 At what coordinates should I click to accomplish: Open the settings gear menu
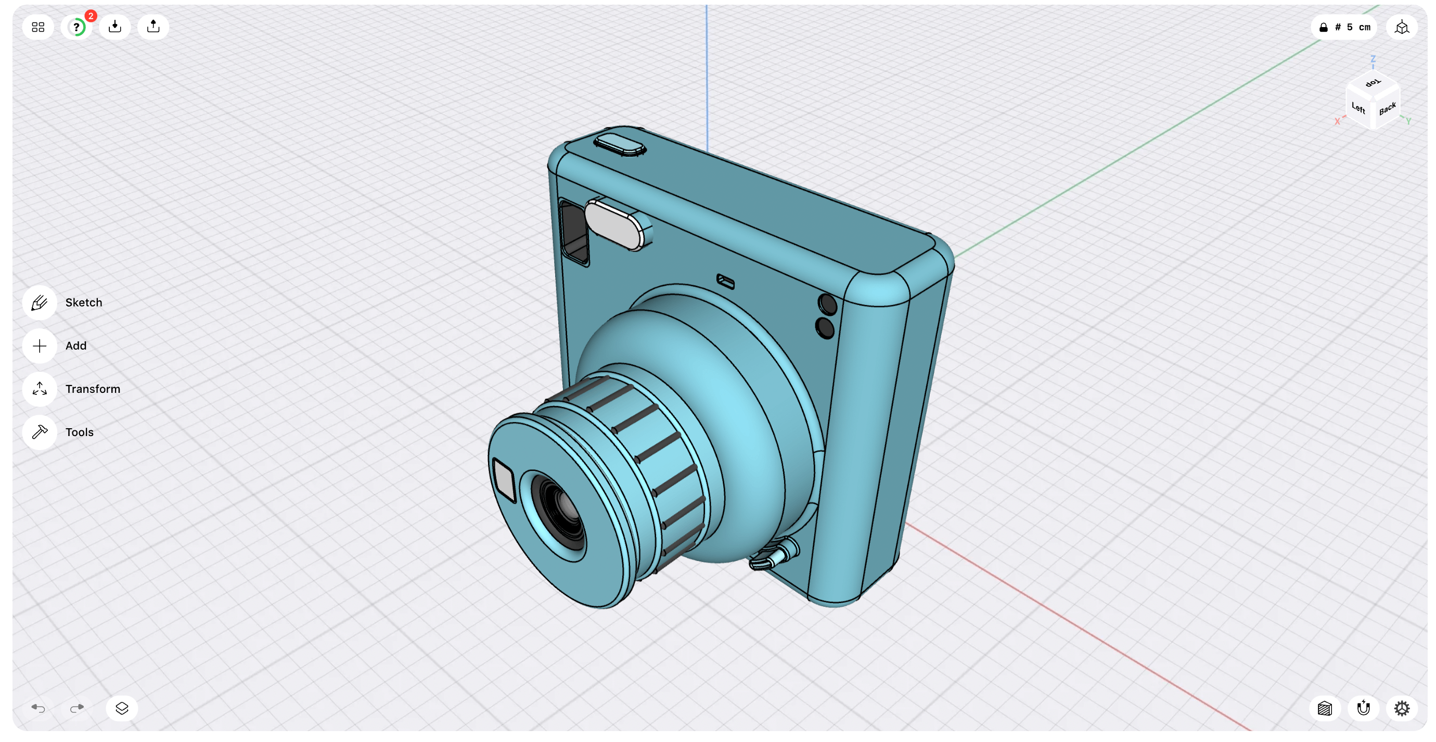(x=1402, y=709)
